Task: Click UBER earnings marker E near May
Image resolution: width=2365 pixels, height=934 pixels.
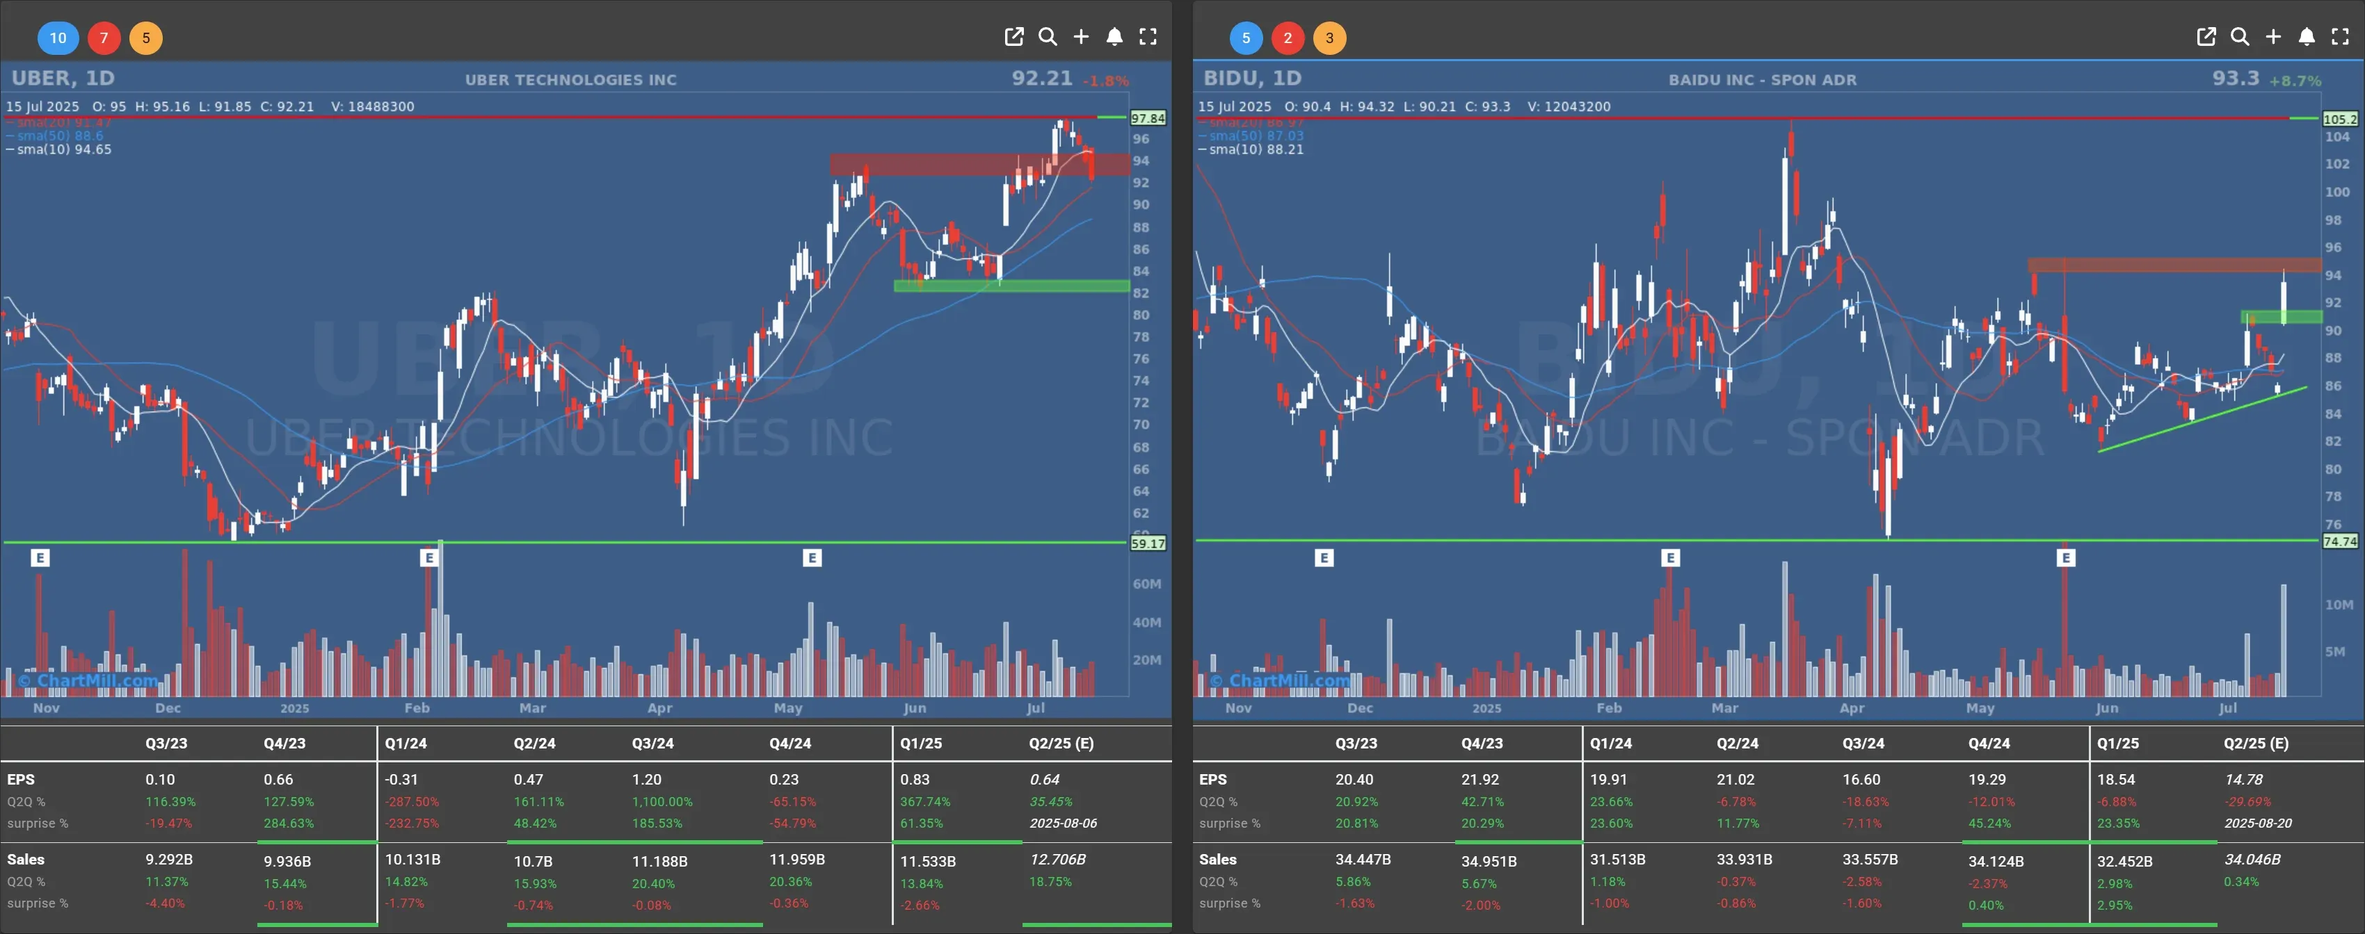Action: 812,558
